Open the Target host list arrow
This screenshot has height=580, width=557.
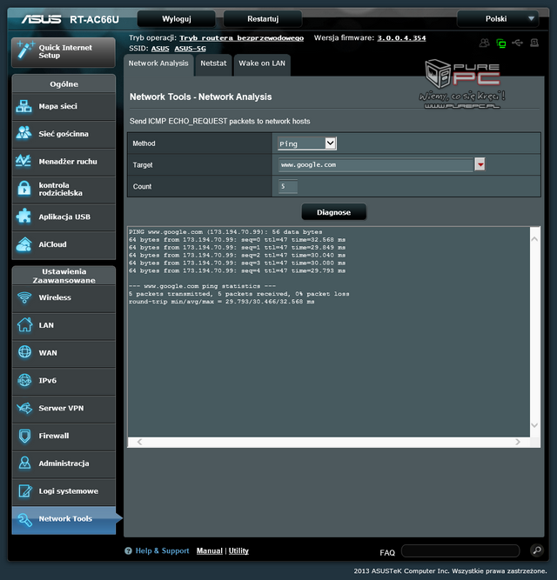480,164
